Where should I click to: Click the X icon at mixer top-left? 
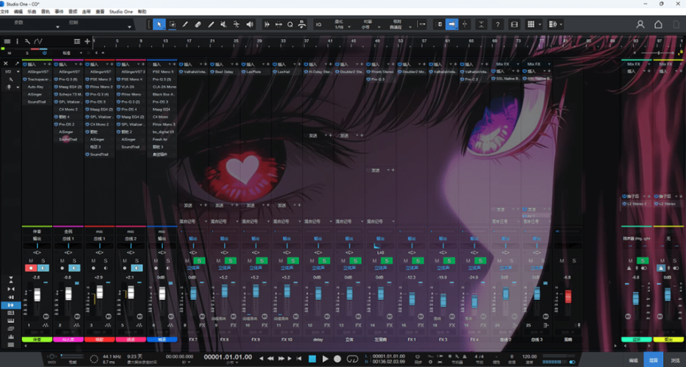coord(6,64)
